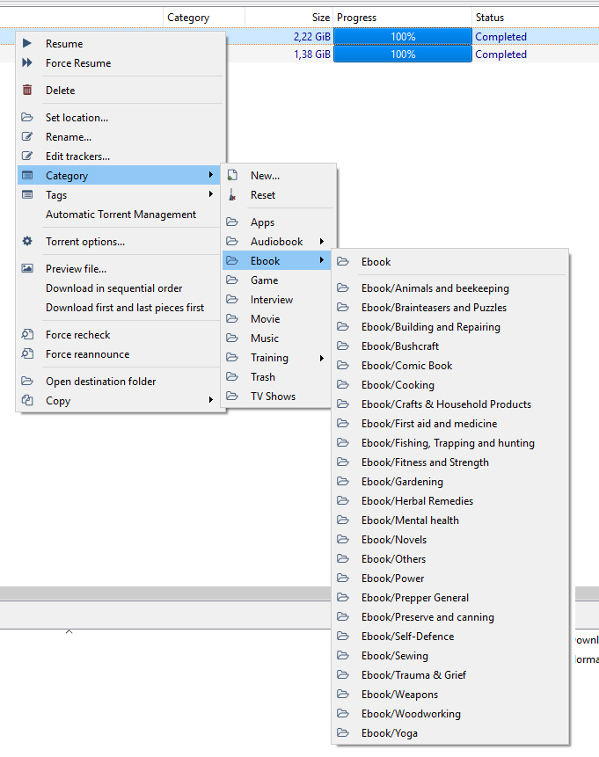Click the Ebook/Cooking folder icon
The image size is (599, 757).
(x=343, y=384)
